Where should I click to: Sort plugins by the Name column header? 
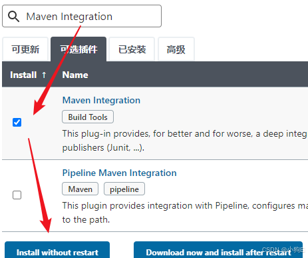75,75
